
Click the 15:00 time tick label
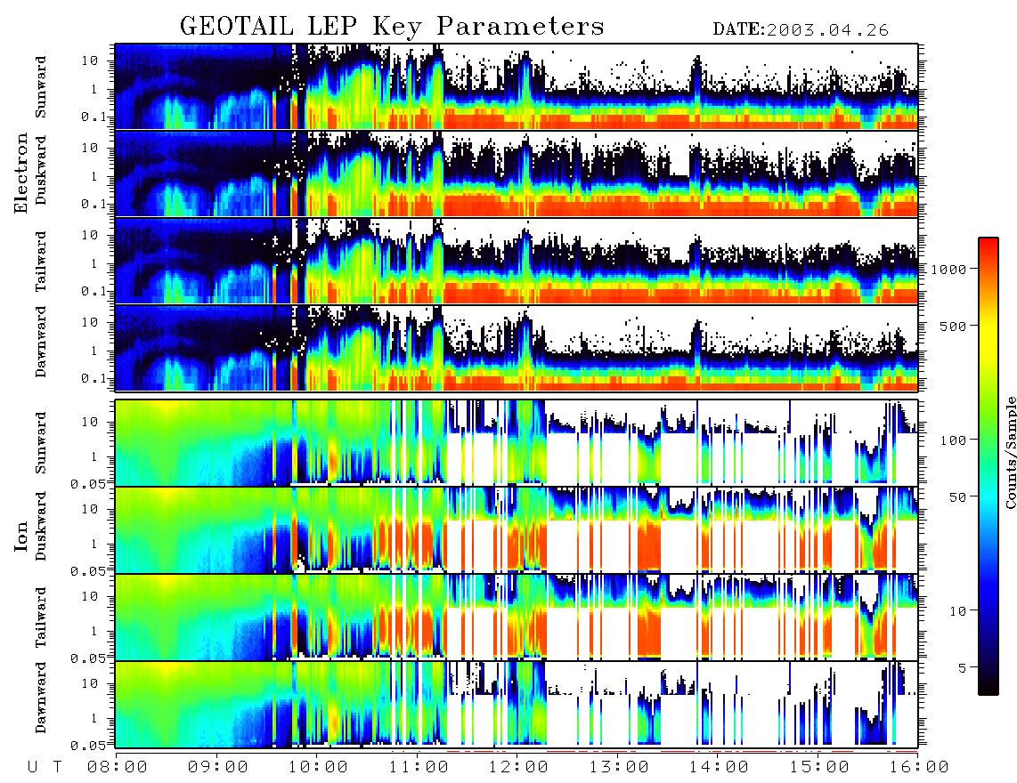point(819,768)
